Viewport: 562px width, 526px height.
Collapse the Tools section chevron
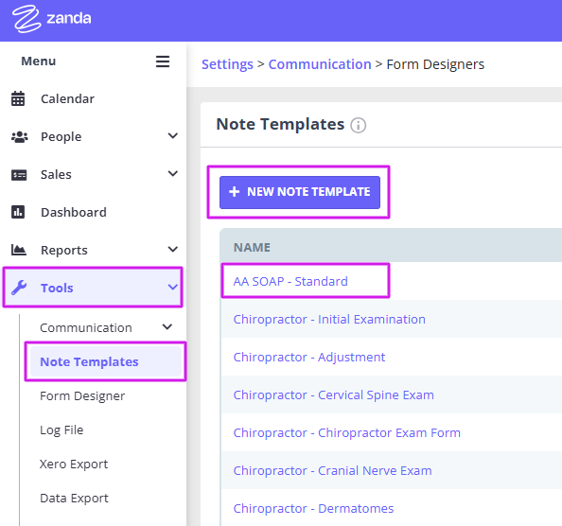[173, 287]
